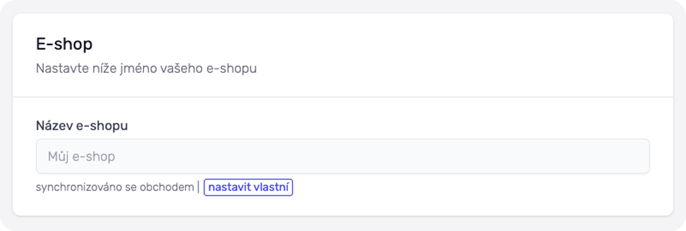Click the pipe separator before "nastavit vlastní"
The width and height of the screenshot is (686, 231).
[198, 187]
